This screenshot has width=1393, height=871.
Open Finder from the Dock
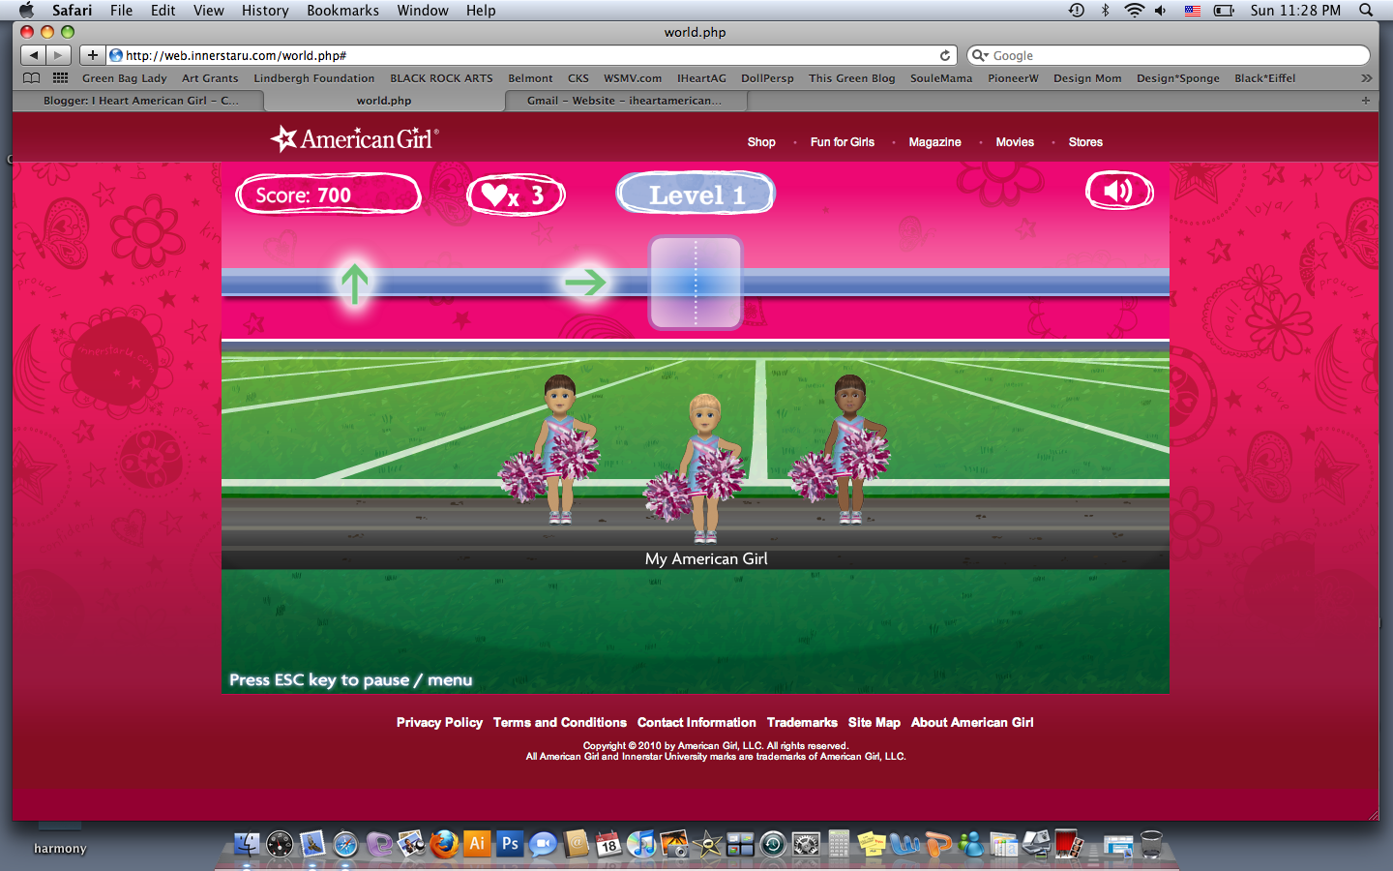point(247,844)
